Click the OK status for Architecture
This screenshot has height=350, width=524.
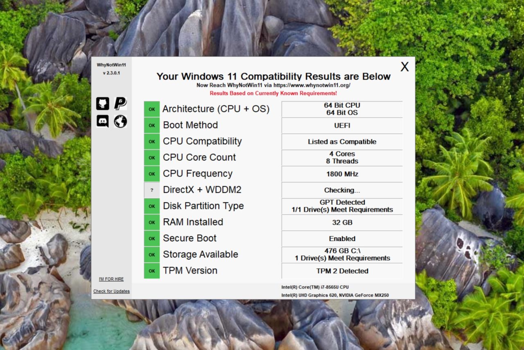click(x=152, y=109)
